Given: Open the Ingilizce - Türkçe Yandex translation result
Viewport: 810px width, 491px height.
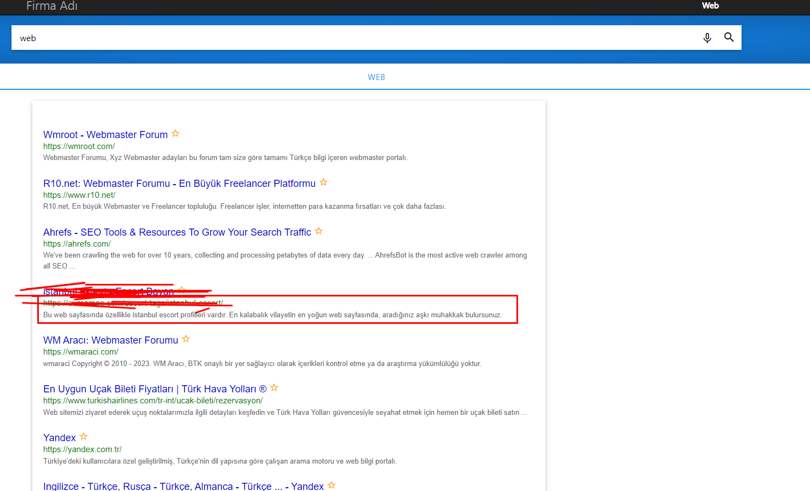Looking at the screenshot, I should 183,486.
